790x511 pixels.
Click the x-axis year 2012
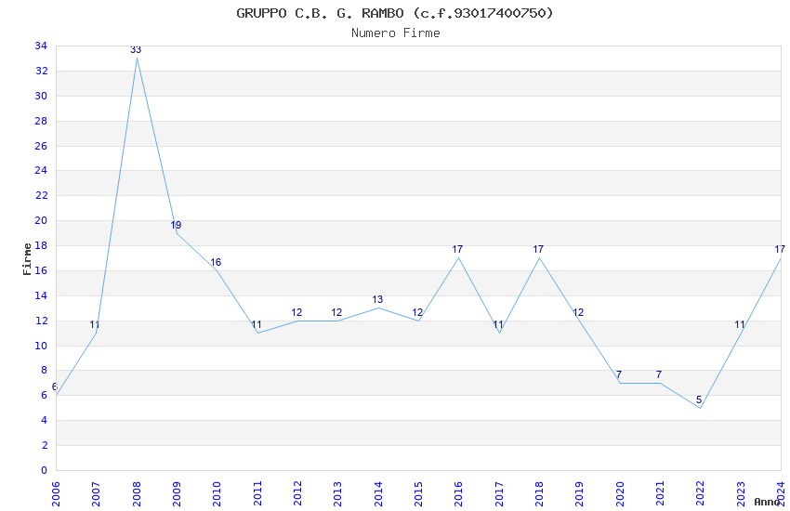click(297, 494)
